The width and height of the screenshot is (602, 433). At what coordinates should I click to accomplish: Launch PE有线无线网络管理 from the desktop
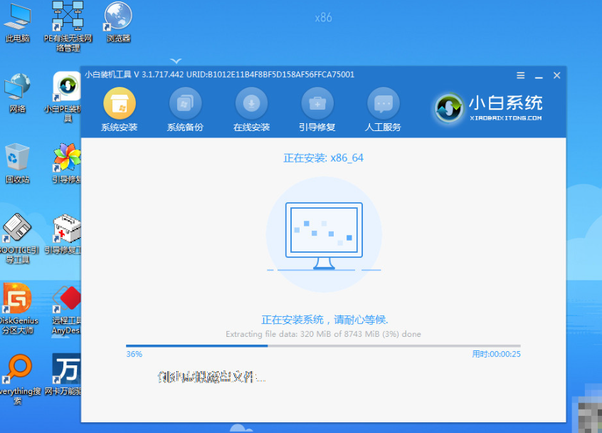(x=68, y=19)
